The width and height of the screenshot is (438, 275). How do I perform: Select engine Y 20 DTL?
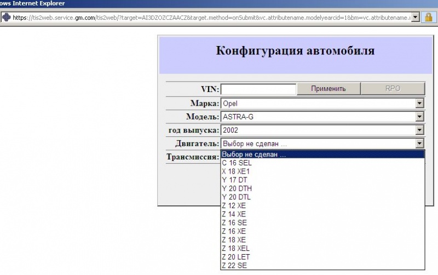tap(322, 197)
